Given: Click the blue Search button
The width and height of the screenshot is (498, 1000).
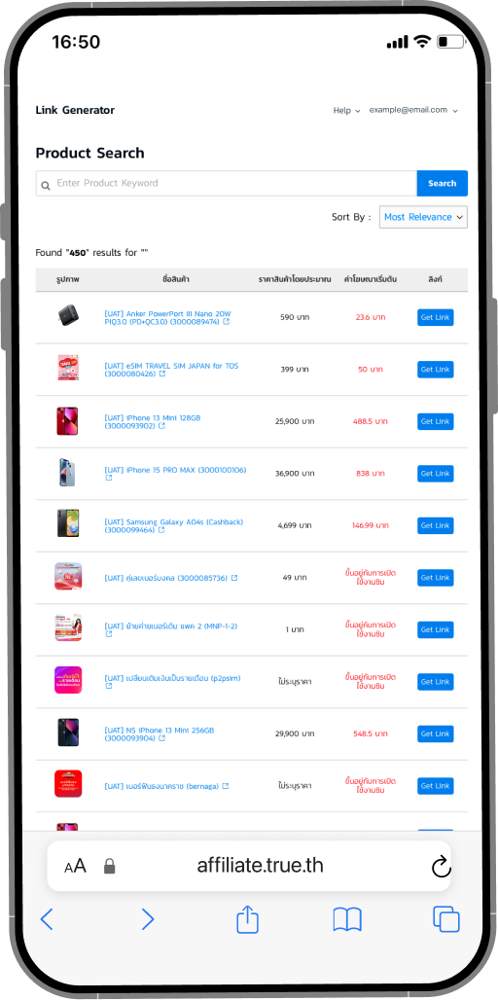Looking at the screenshot, I should click(442, 183).
